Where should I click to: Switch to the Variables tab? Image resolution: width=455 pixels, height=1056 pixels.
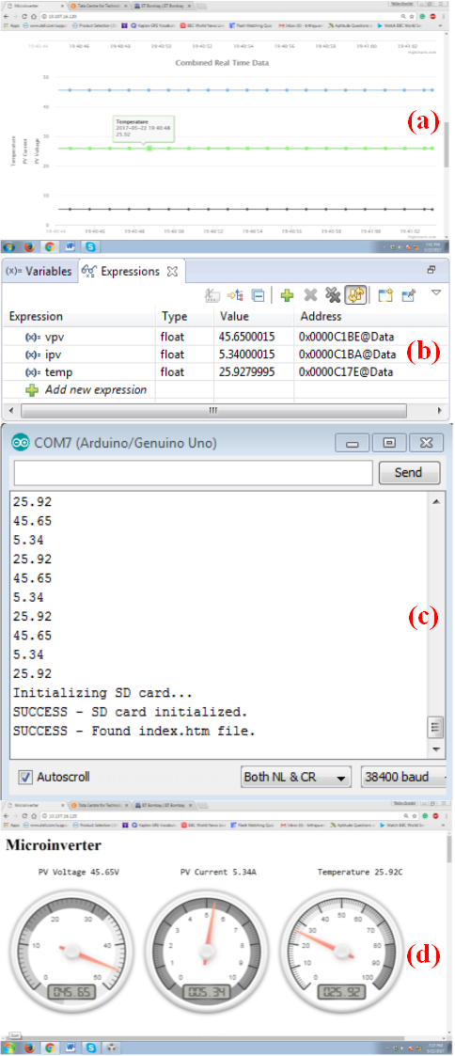[x=39, y=272]
